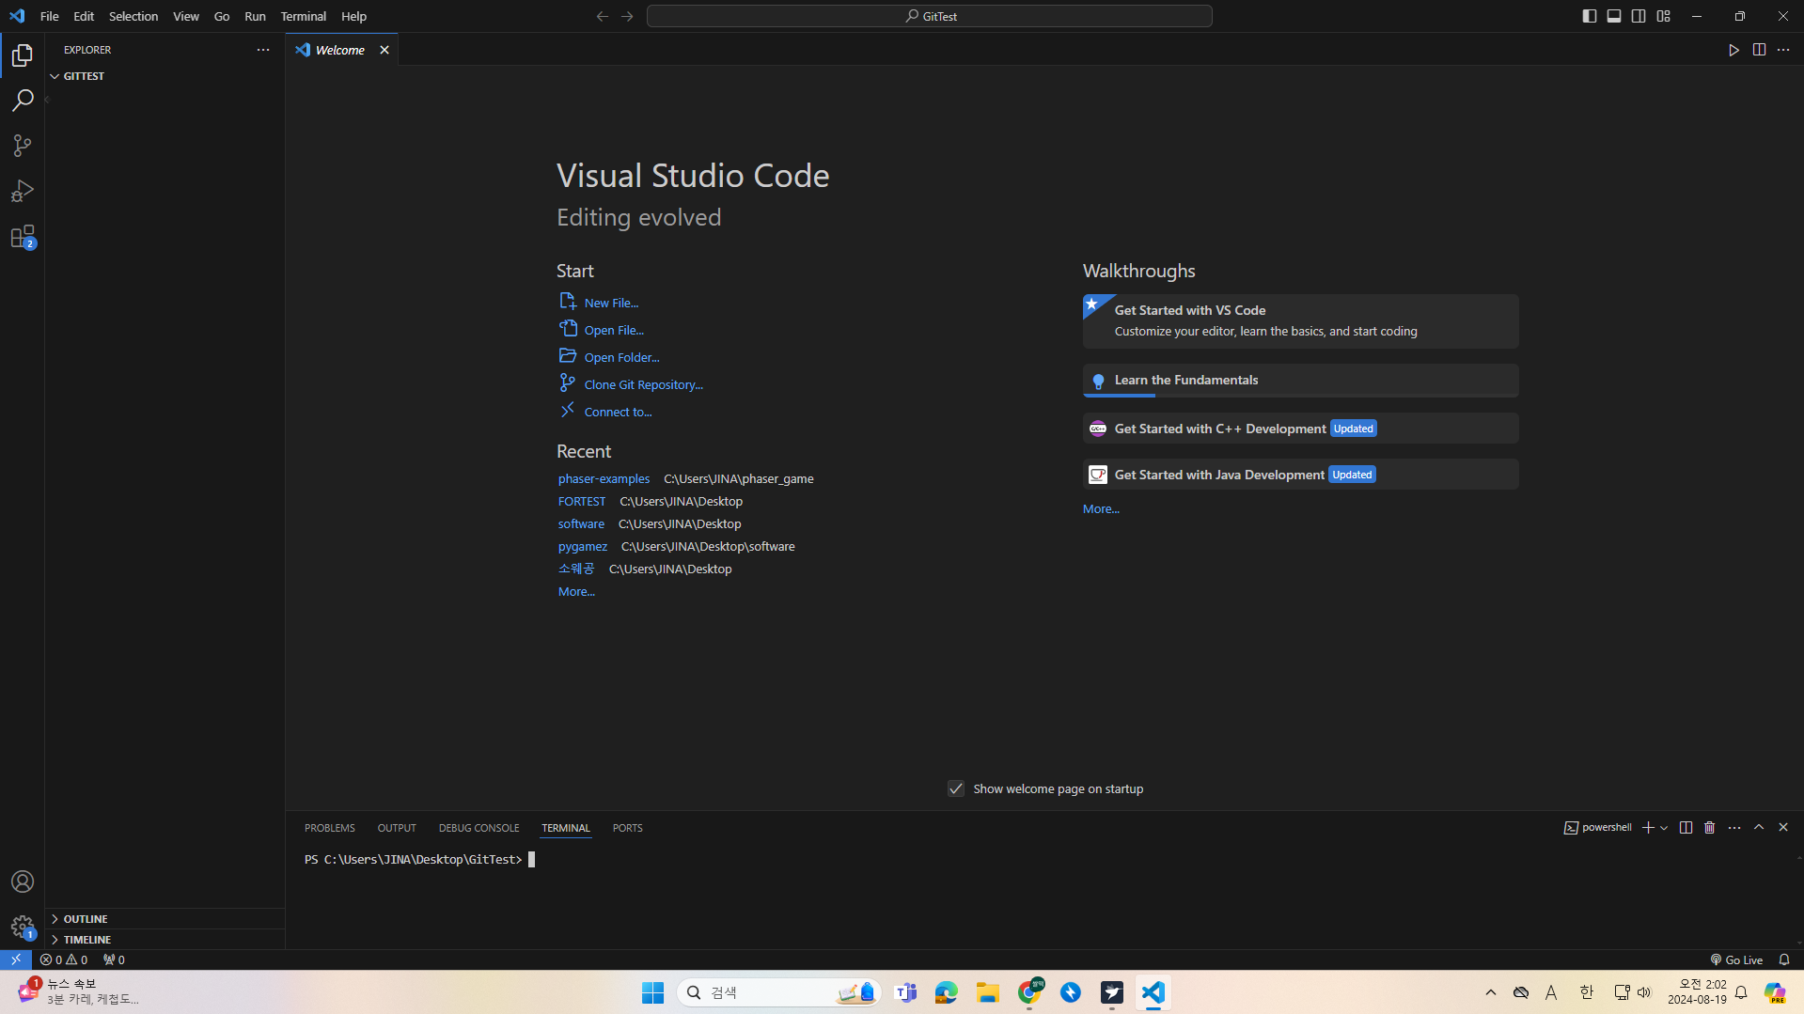The height and width of the screenshot is (1014, 1804).
Task: Open recent pygamez folder
Action: [583, 546]
